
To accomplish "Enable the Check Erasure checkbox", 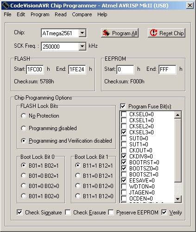I will [x=68, y=213].
